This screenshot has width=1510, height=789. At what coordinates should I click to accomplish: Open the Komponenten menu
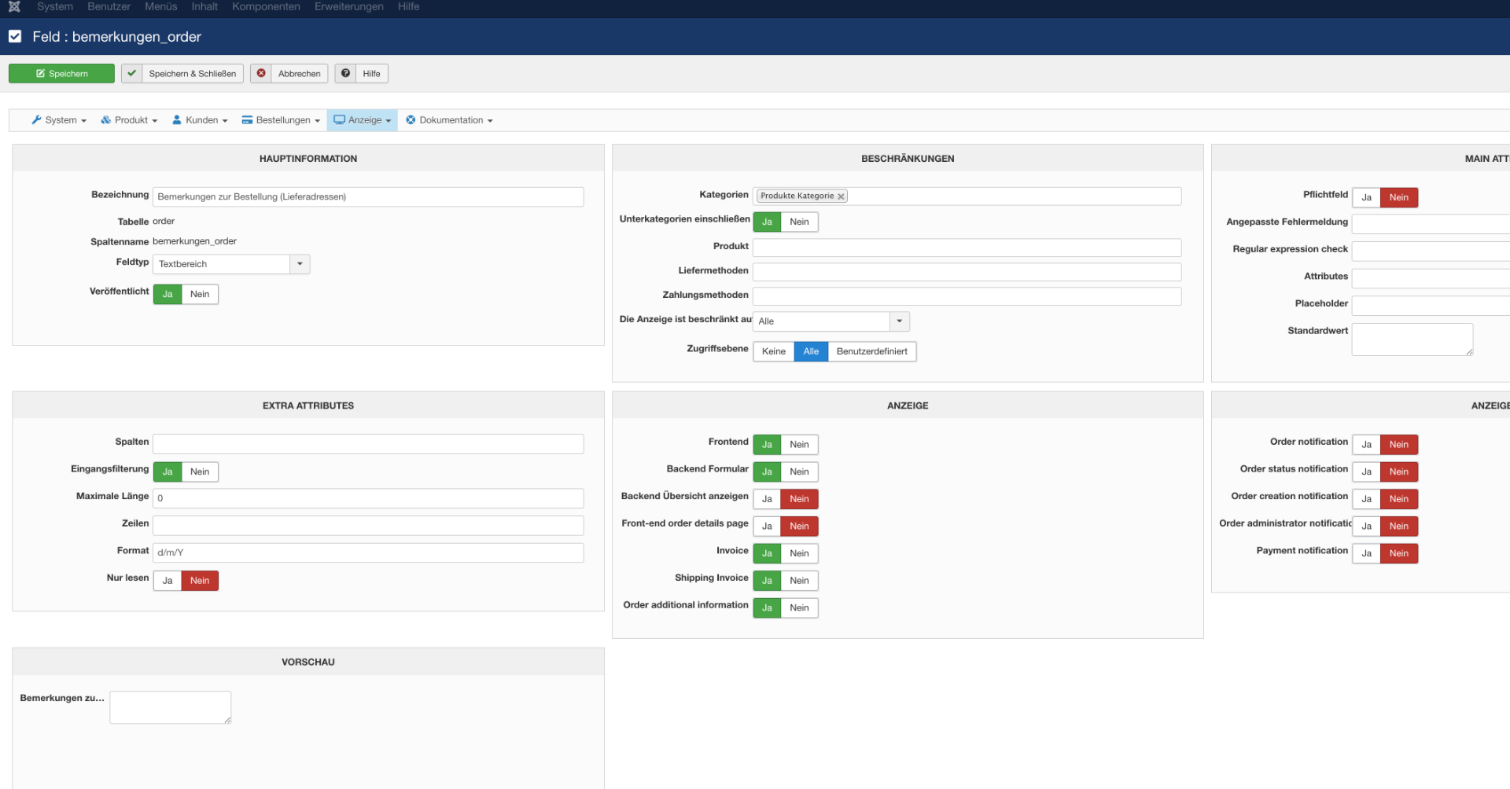click(266, 6)
